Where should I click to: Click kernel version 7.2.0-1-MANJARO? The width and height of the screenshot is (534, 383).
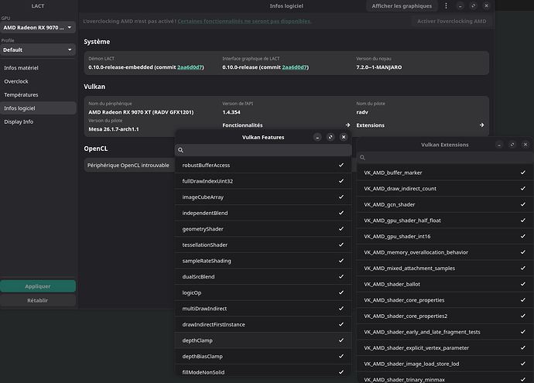tap(379, 67)
